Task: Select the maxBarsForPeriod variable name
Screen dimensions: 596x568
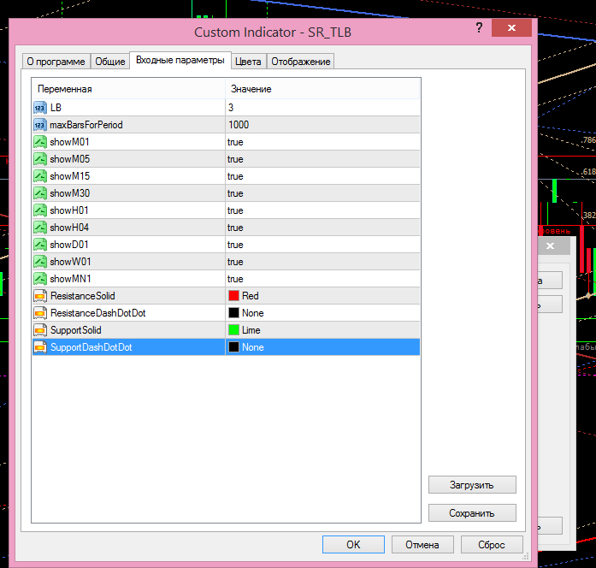Action: pos(86,125)
